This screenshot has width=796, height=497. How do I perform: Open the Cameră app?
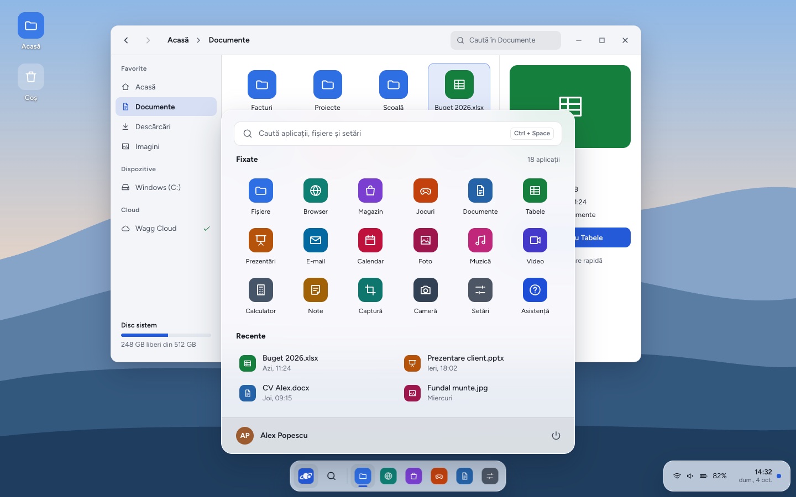[x=426, y=297]
